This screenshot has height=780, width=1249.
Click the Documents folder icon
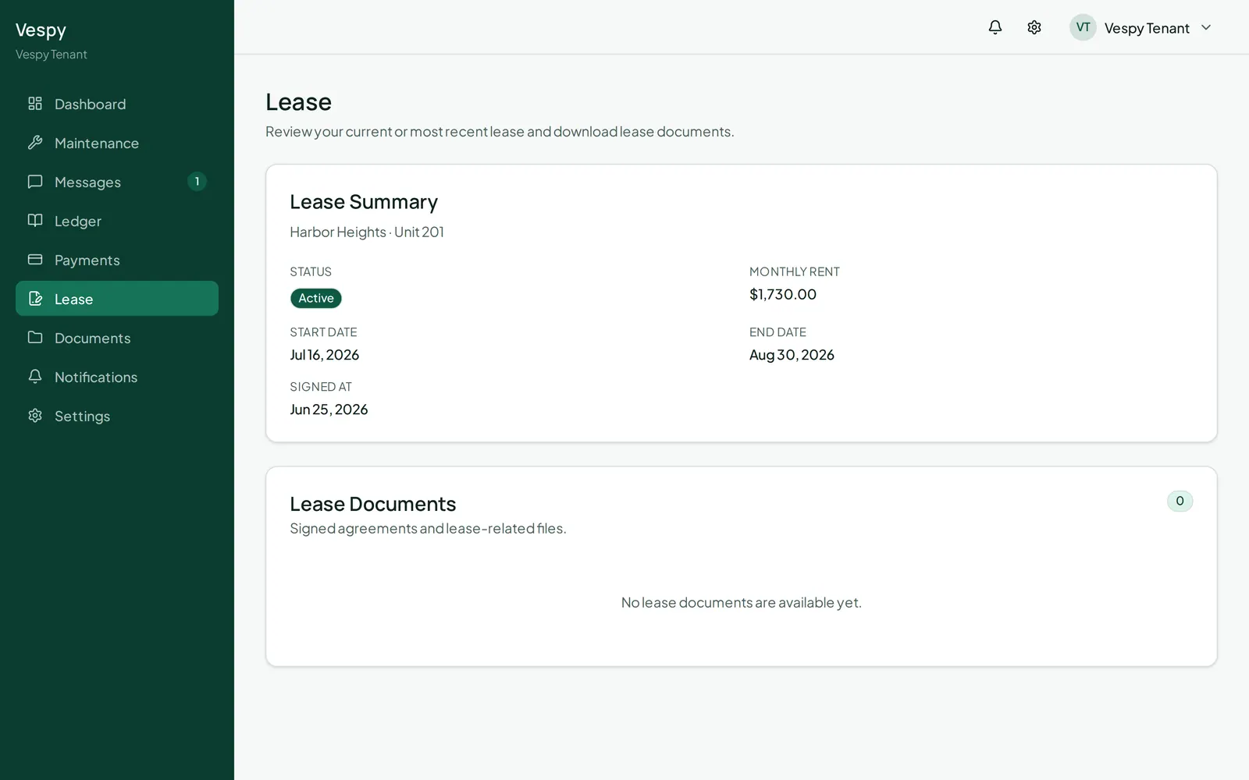(x=35, y=338)
